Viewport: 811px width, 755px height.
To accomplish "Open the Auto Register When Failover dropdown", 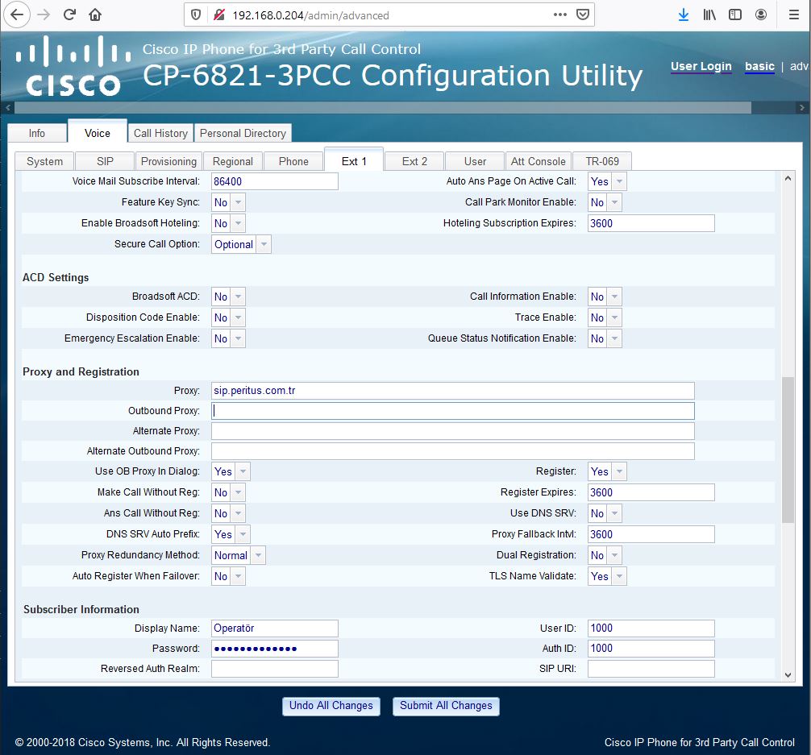I will 228,576.
